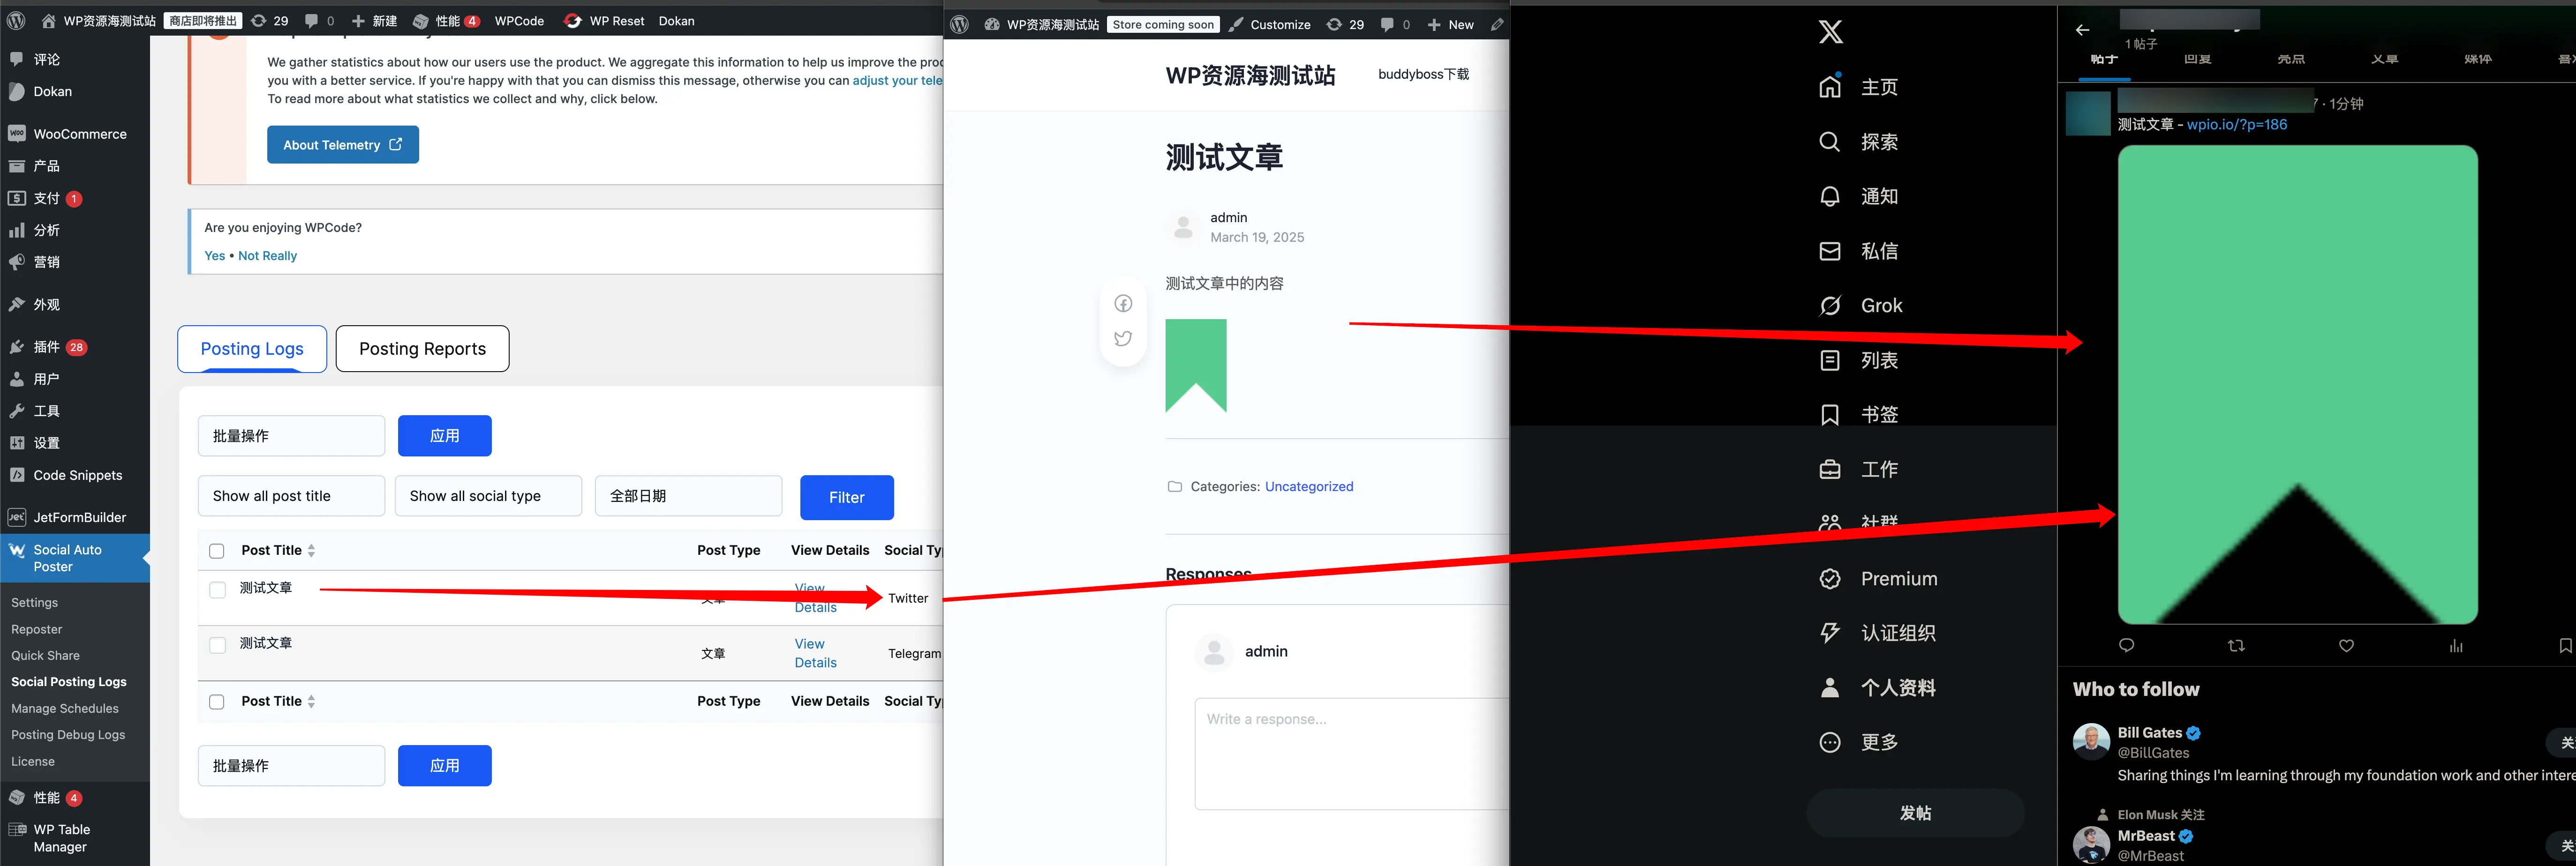
Task: Sort by Post Title in table header
Action: point(278,550)
